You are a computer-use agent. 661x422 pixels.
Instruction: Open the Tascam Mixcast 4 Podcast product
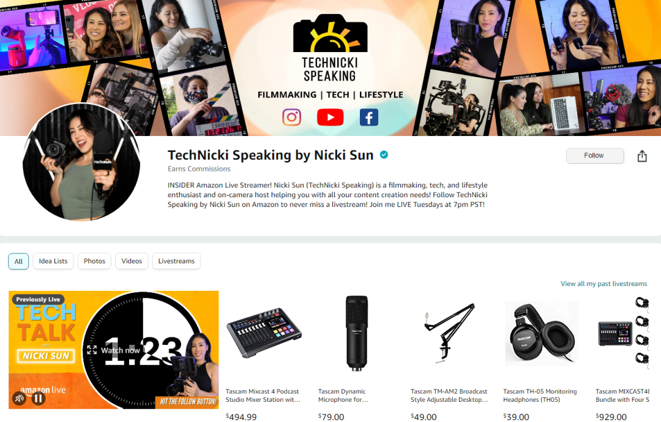click(x=263, y=396)
